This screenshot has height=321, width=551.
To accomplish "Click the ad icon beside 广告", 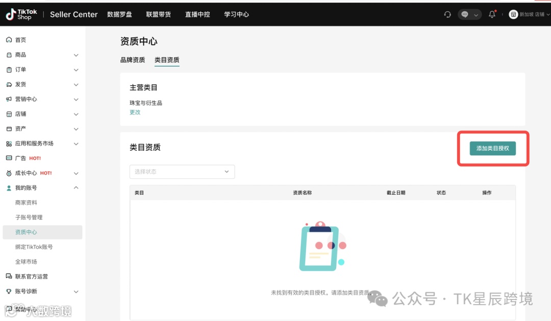I will pyautogui.click(x=9, y=158).
